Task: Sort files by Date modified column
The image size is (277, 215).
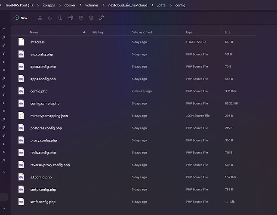Action: point(142,32)
